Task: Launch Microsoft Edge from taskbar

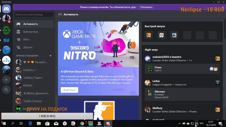Action: (x=30, y=123)
